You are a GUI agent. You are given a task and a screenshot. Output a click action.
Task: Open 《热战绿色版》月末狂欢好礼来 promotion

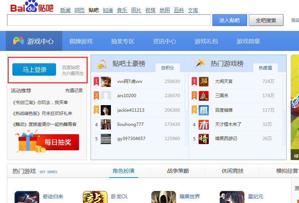tap(42, 114)
